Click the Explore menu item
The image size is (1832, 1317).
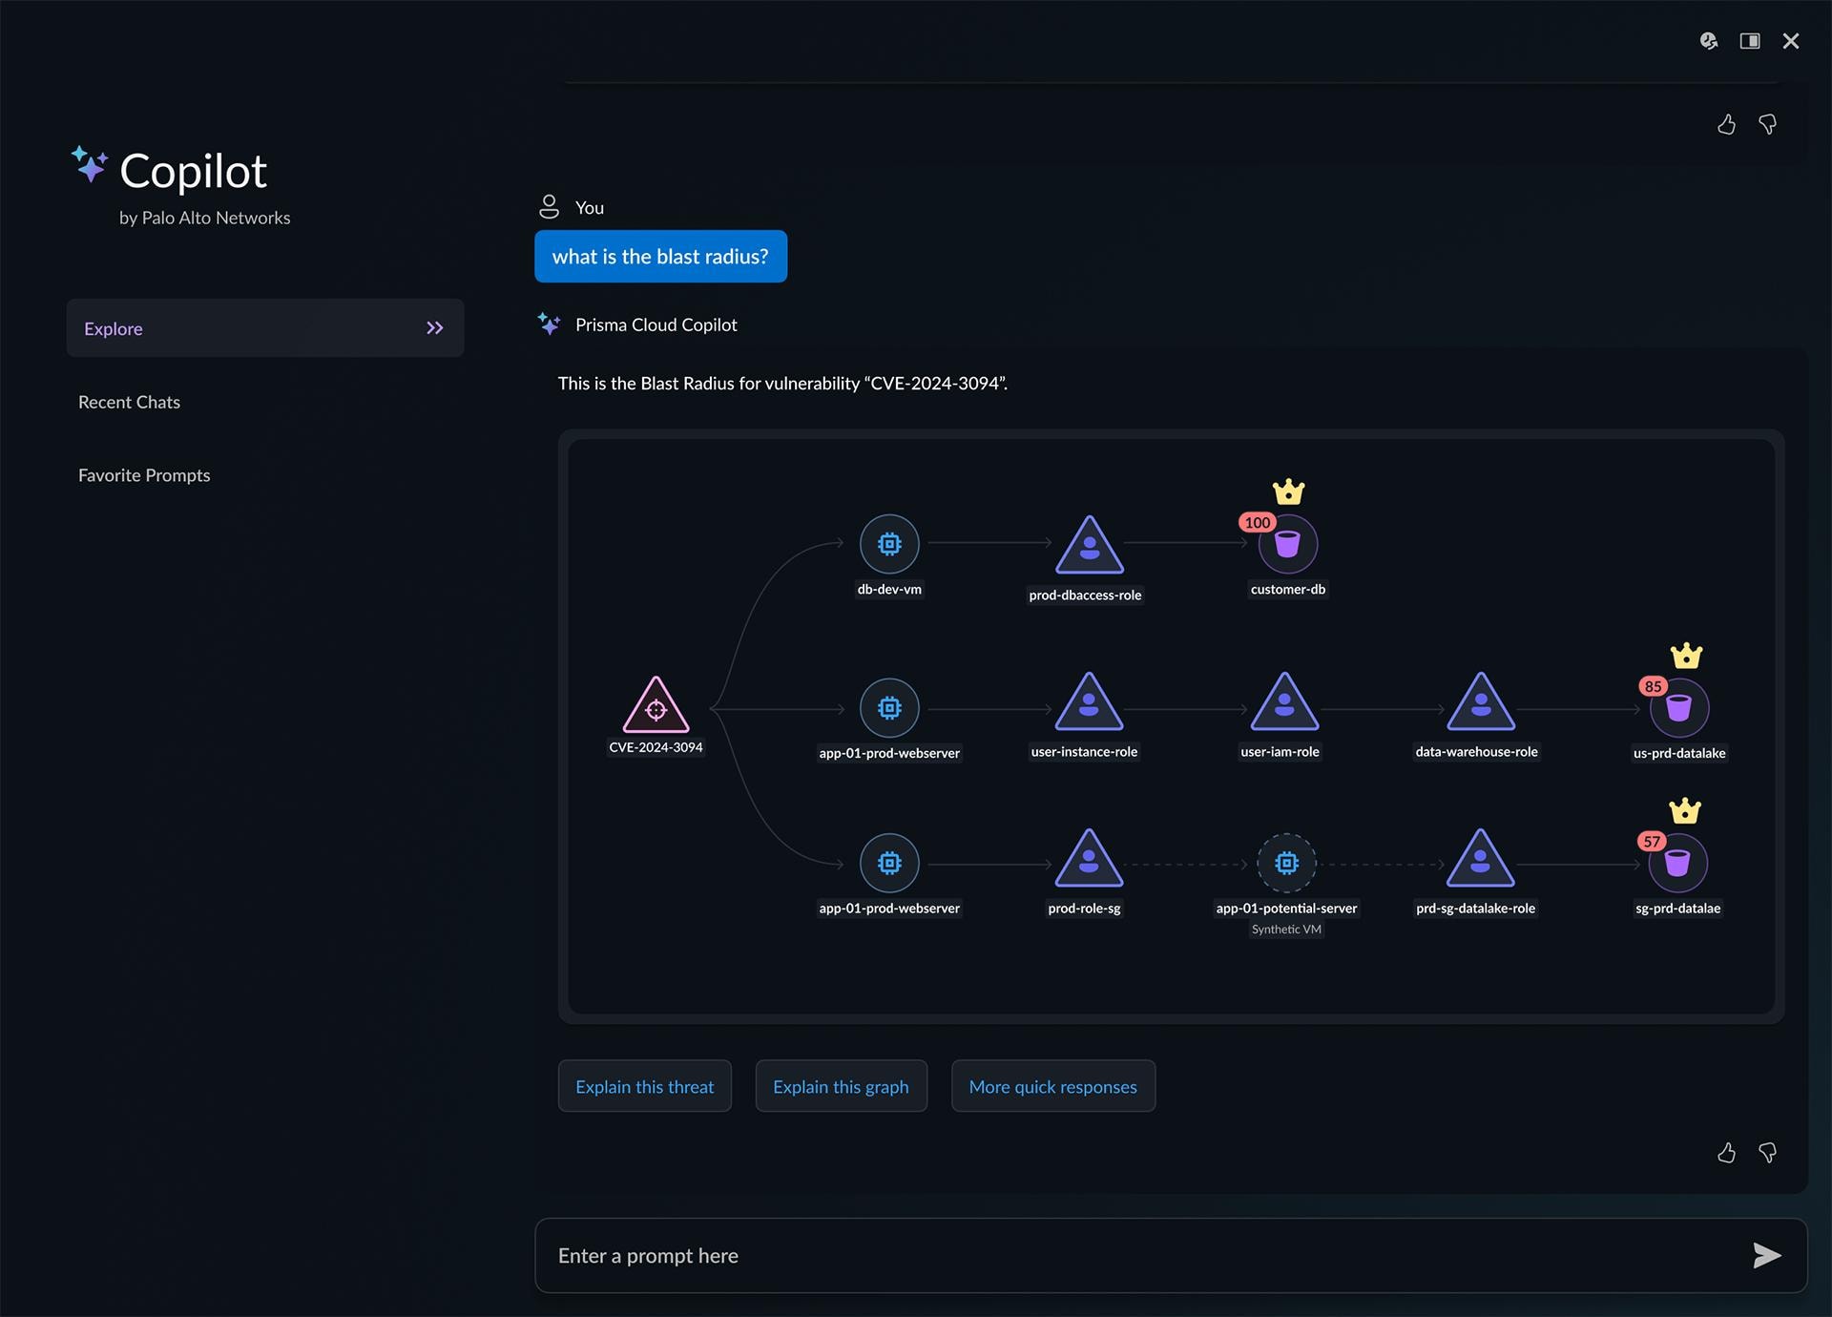pyautogui.click(x=266, y=327)
